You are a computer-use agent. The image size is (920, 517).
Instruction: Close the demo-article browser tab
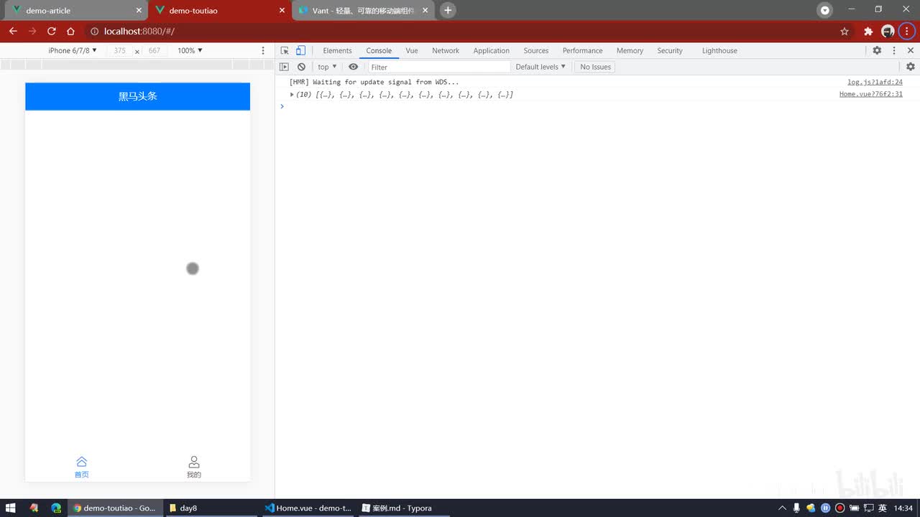[139, 11]
